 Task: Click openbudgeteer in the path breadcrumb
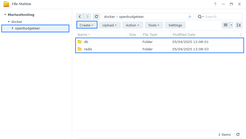click(x=131, y=17)
